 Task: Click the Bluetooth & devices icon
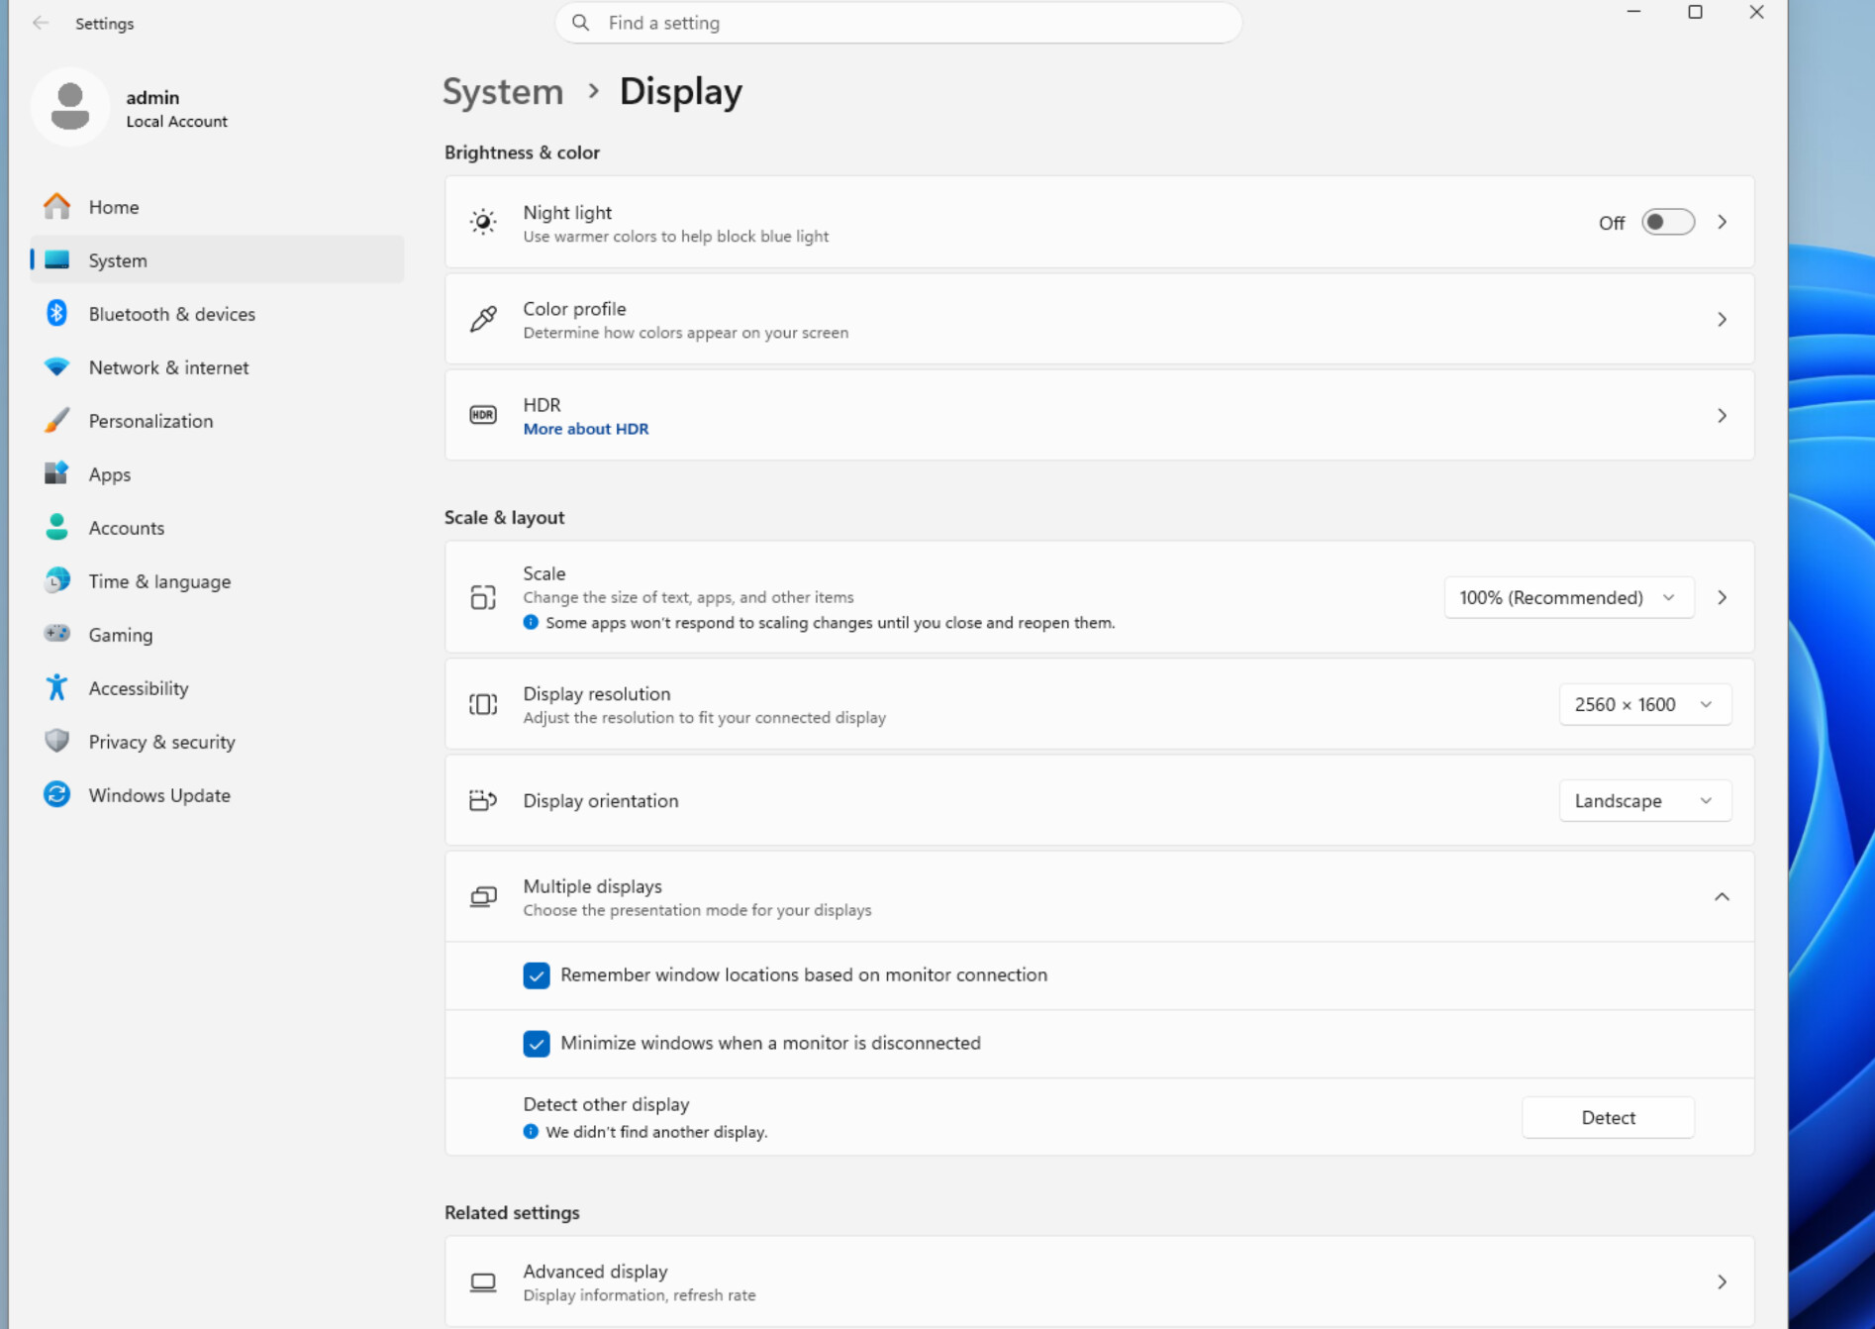tap(56, 313)
